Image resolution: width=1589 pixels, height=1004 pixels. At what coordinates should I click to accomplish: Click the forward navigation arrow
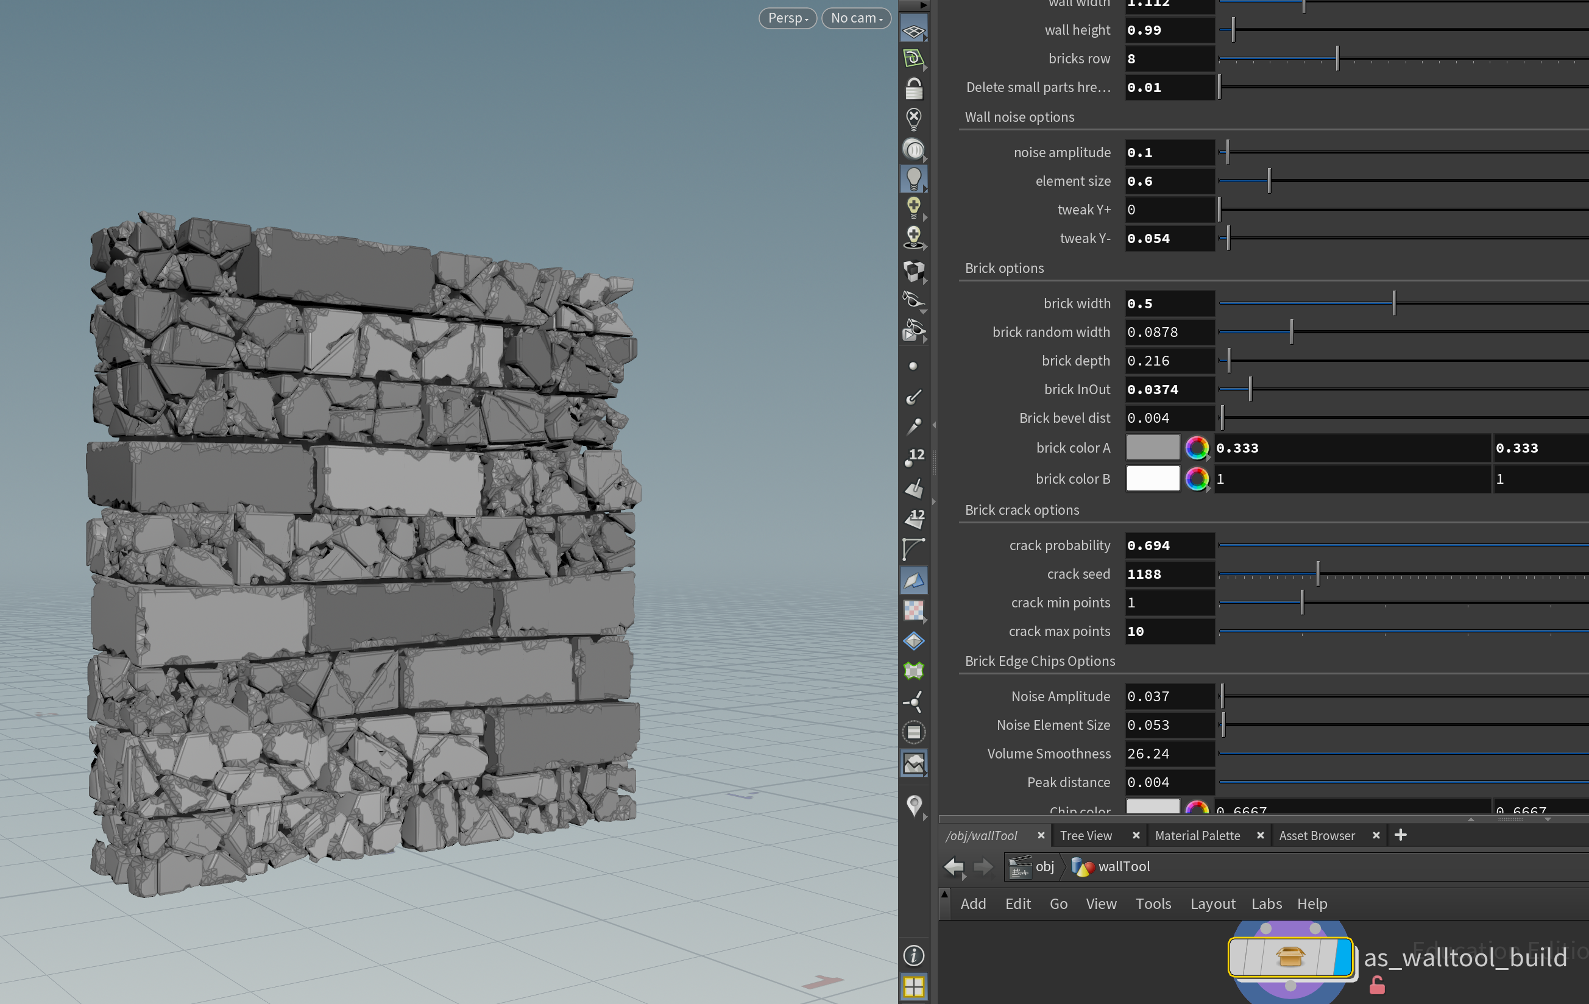point(983,867)
